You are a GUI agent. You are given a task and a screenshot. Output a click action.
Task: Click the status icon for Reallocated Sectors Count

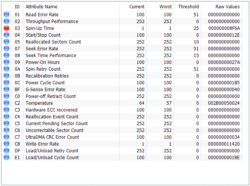tap(6, 42)
